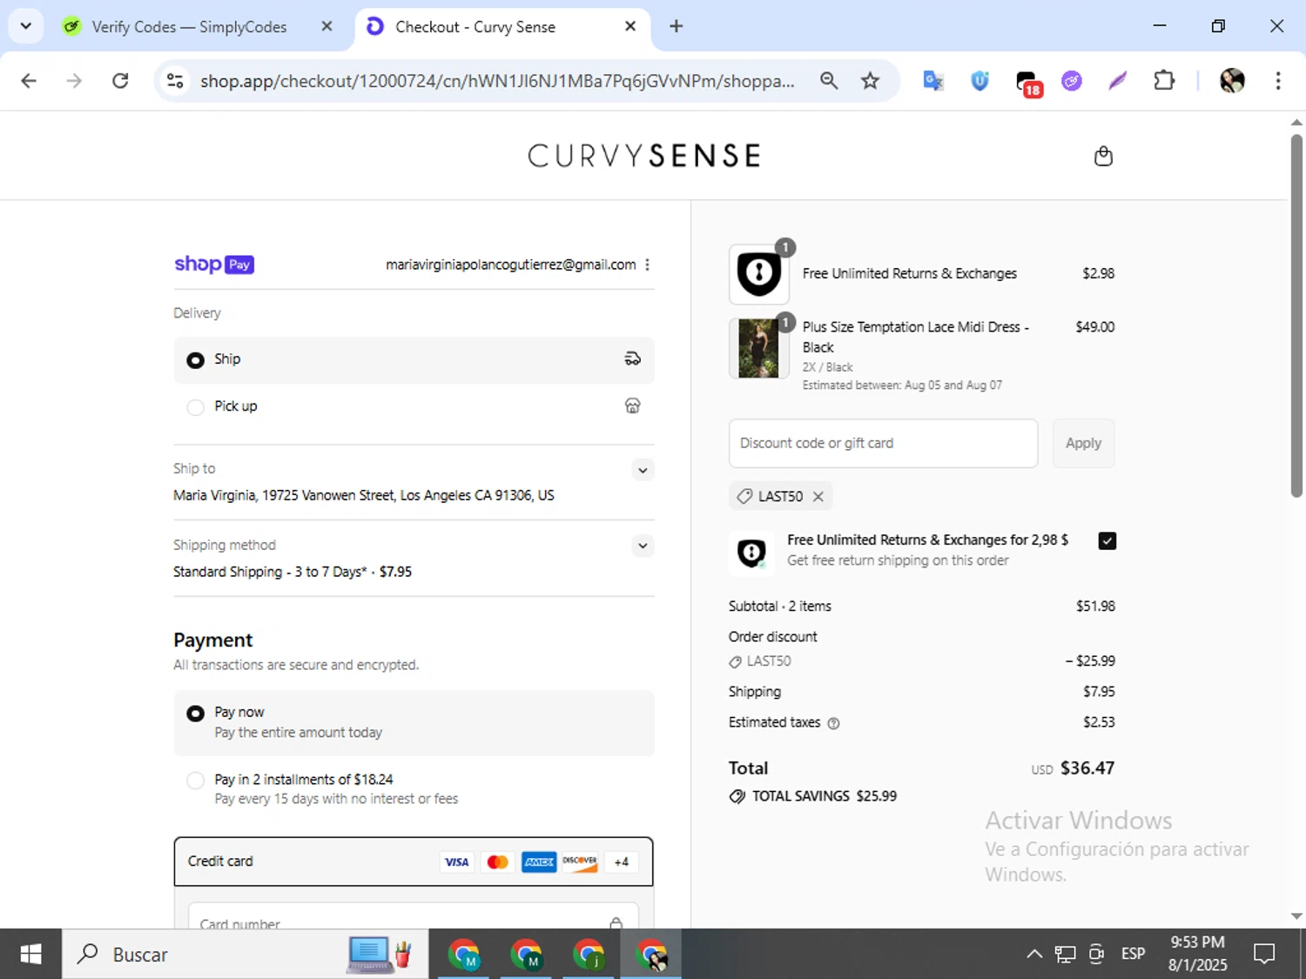This screenshot has width=1306, height=979.
Task: Close the Verify Codes tab
Action: click(326, 26)
